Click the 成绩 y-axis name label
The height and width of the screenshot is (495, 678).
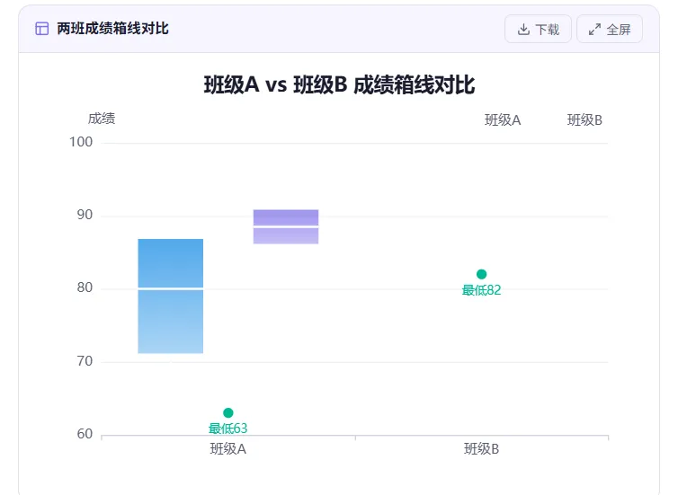click(x=102, y=119)
